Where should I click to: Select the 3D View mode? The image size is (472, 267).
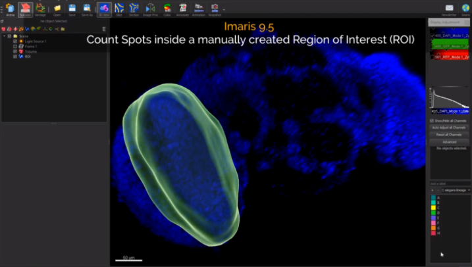coord(104,10)
